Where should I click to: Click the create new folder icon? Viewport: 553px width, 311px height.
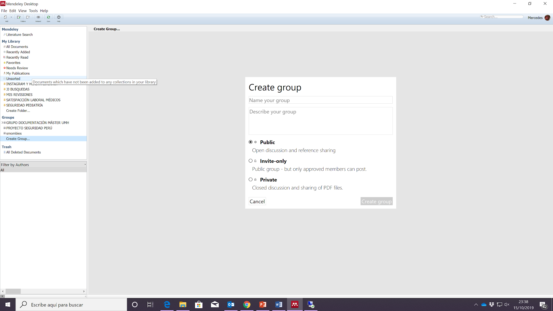(x=19, y=17)
